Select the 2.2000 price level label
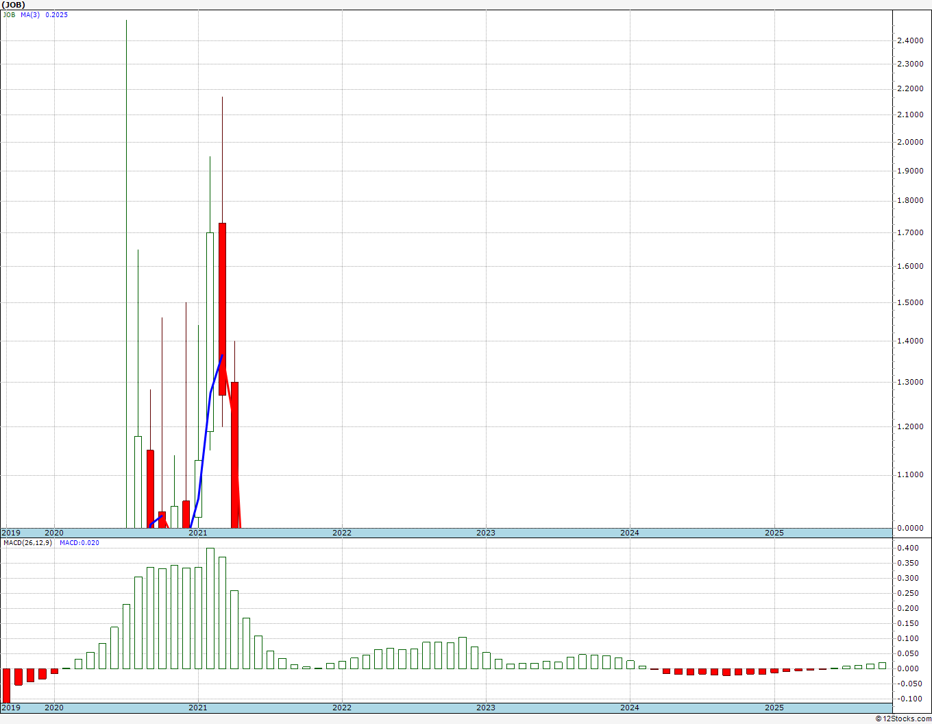The image size is (932, 724). click(x=910, y=89)
